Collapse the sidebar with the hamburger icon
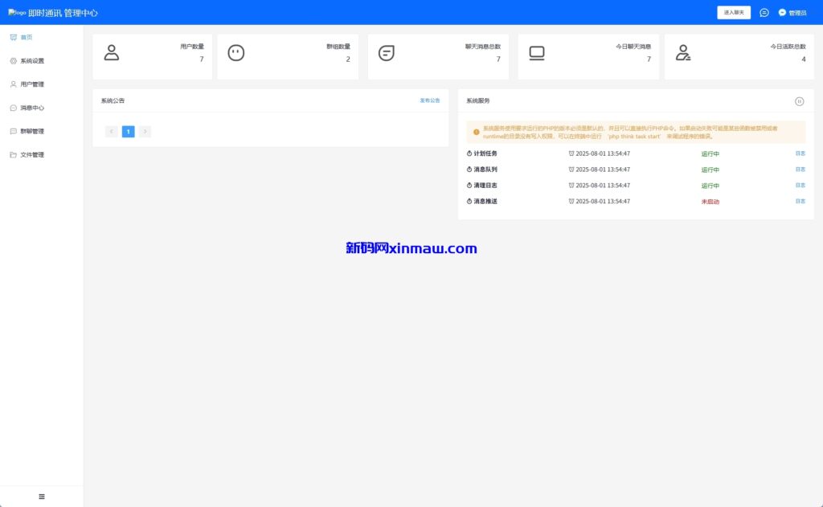823x507 pixels. (x=42, y=497)
